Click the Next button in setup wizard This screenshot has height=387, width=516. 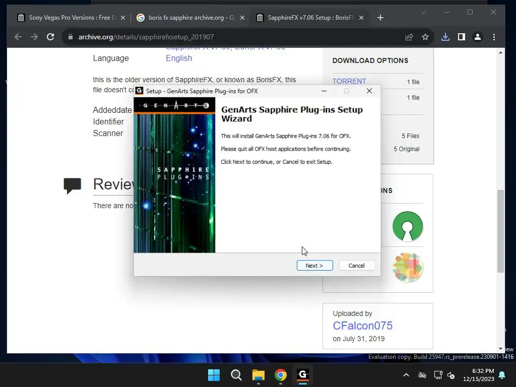(314, 266)
